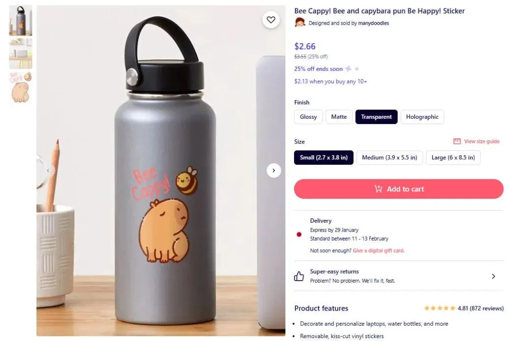The height and width of the screenshot is (341, 531).
Task: Pick the Medium (3.9 x 5.5 in) size
Action: coord(389,157)
